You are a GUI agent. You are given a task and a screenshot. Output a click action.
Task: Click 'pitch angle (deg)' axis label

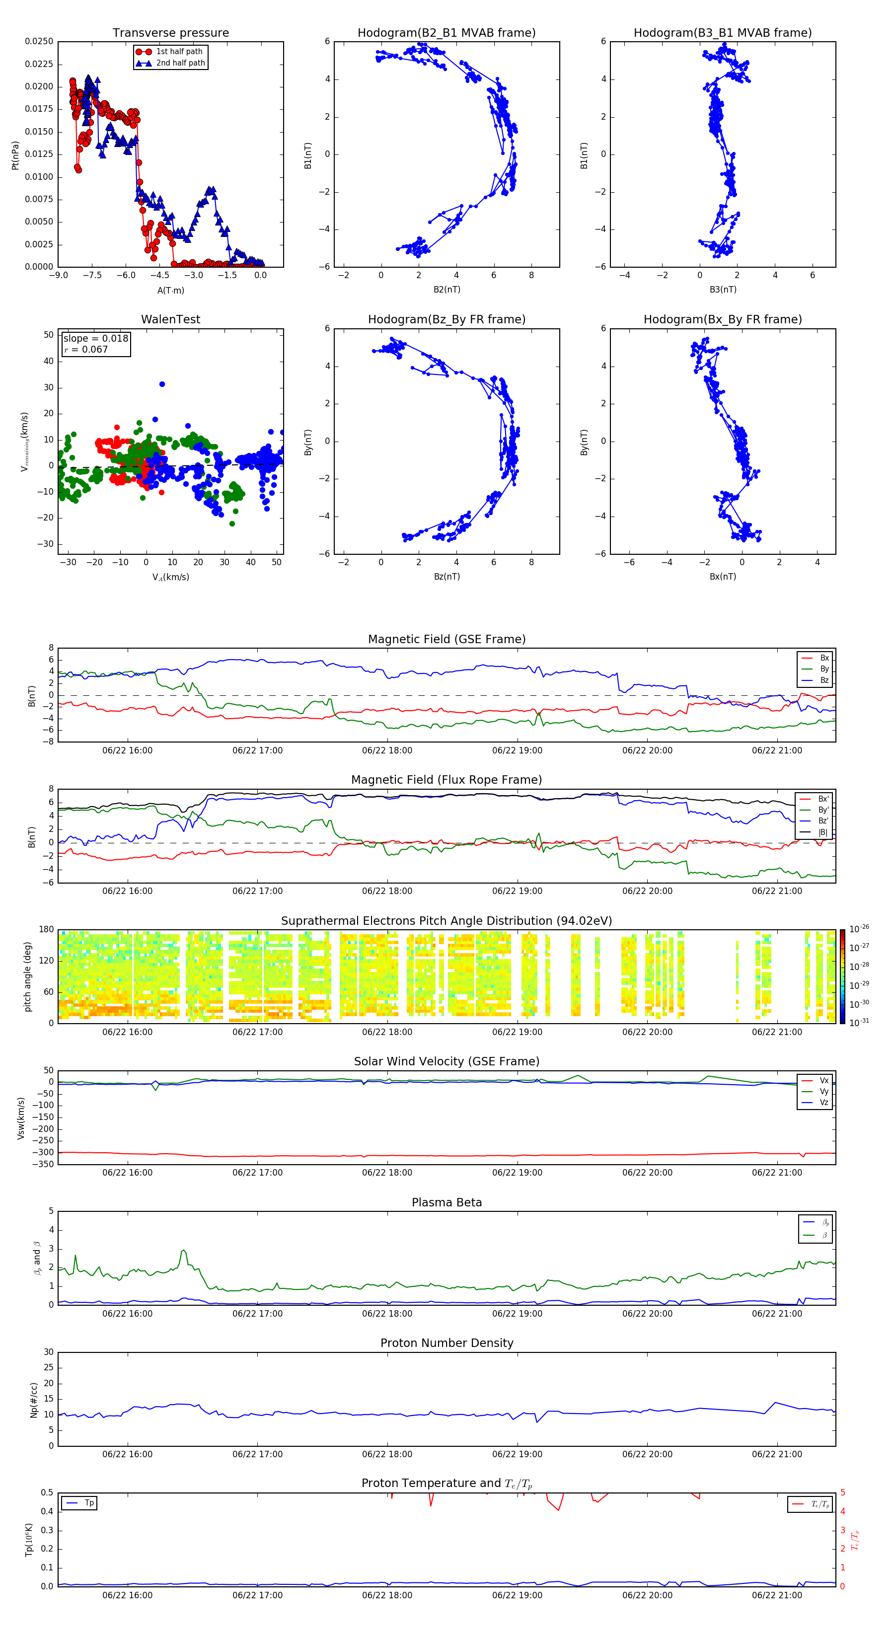pos(27,976)
